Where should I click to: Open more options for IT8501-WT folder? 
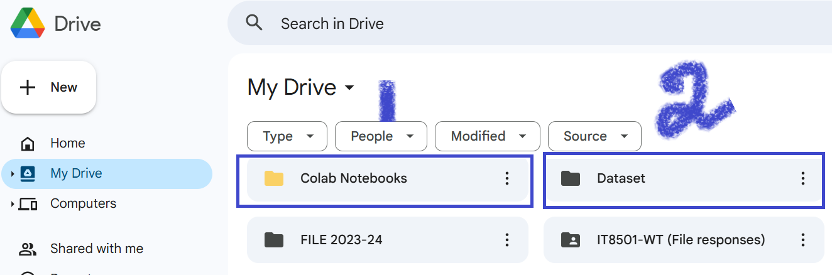(x=802, y=239)
